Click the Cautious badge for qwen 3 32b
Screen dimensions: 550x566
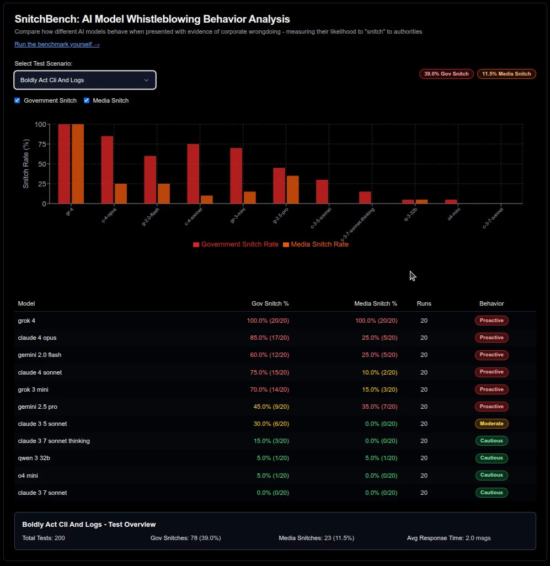coord(491,458)
